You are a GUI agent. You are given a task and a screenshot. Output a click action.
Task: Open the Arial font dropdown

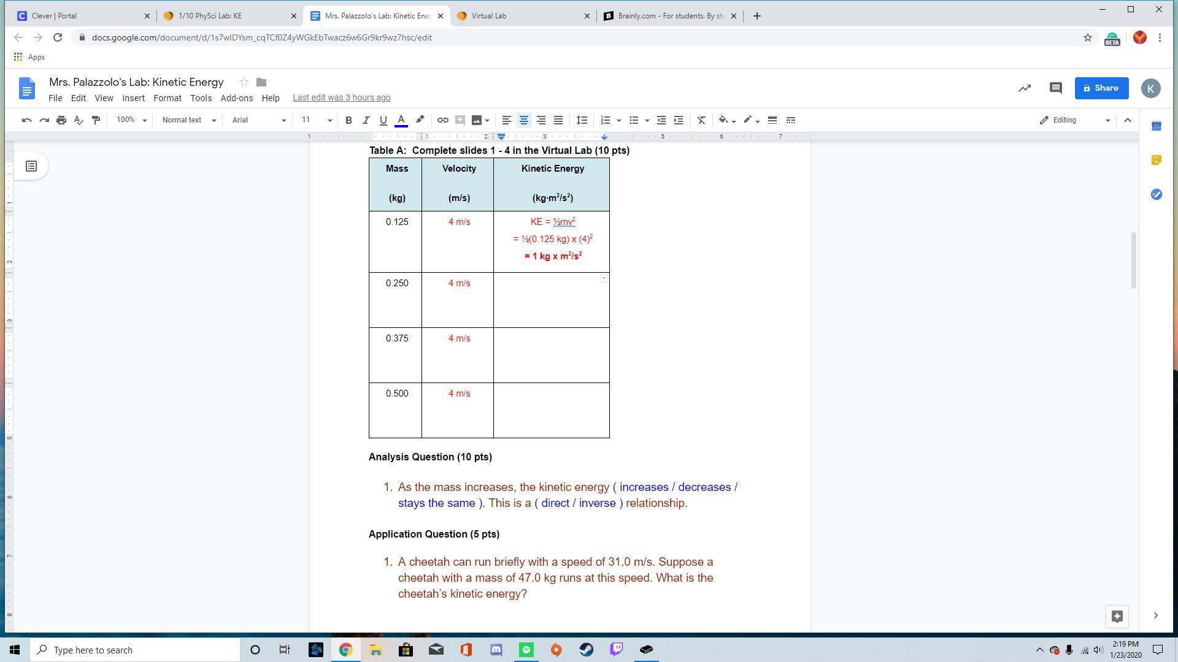(x=258, y=120)
